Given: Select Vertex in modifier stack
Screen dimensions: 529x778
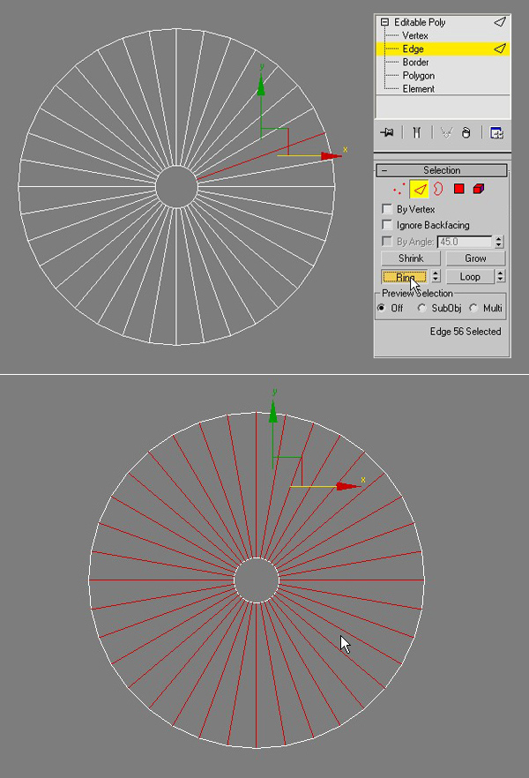Looking at the screenshot, I should 414,35.
